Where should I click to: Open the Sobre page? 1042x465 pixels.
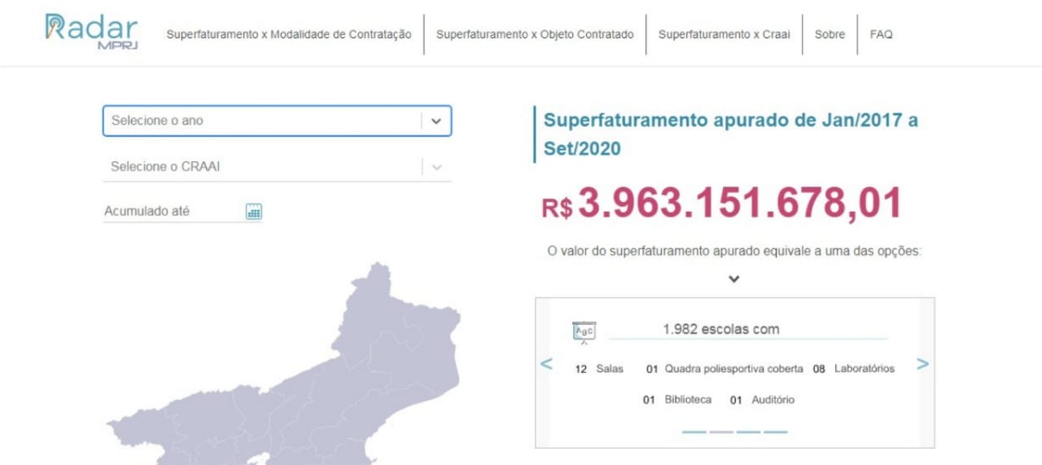[x=830, y=34]
